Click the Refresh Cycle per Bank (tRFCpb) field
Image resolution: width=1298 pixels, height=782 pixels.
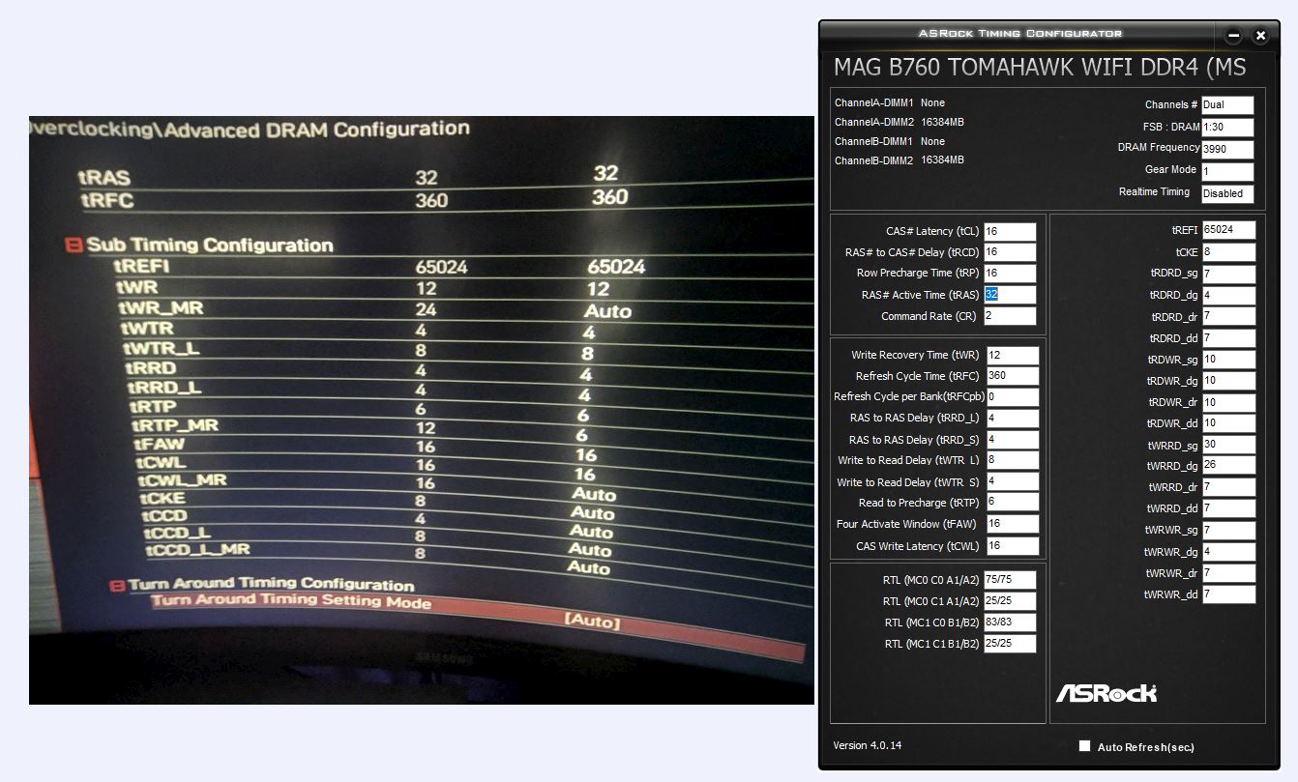pyautogui.click(x=1013, y=397)
